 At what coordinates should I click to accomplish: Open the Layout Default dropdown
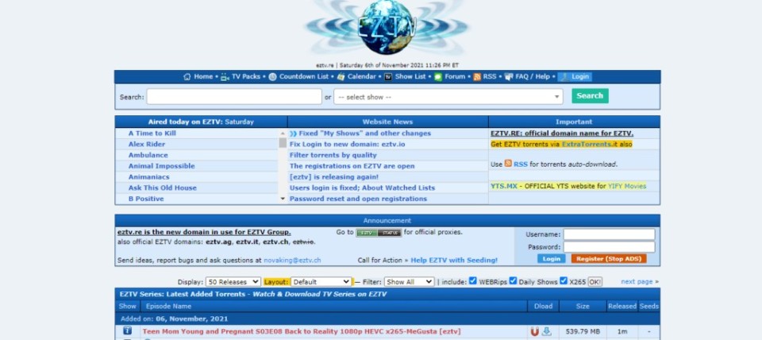[321, 282]
